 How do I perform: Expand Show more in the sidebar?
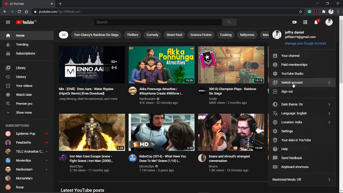coord(27,113)
